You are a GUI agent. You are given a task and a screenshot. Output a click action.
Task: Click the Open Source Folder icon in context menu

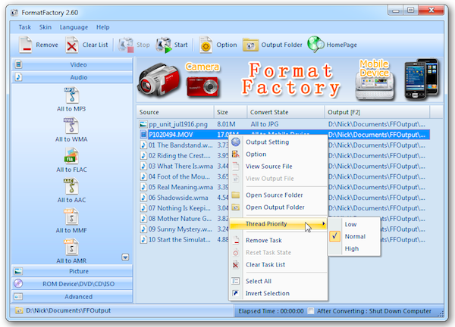coord(236,195)
